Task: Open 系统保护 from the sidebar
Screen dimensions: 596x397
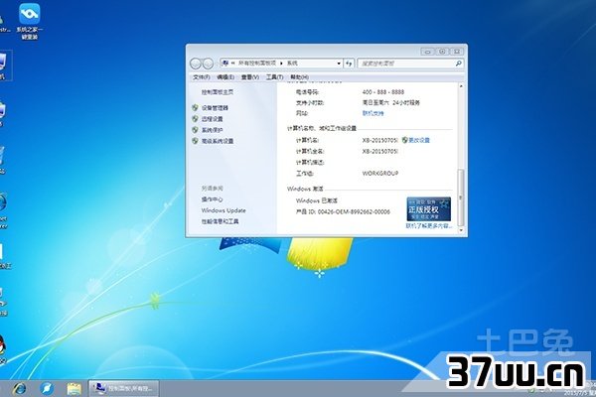Action: (x=213, y=130)
